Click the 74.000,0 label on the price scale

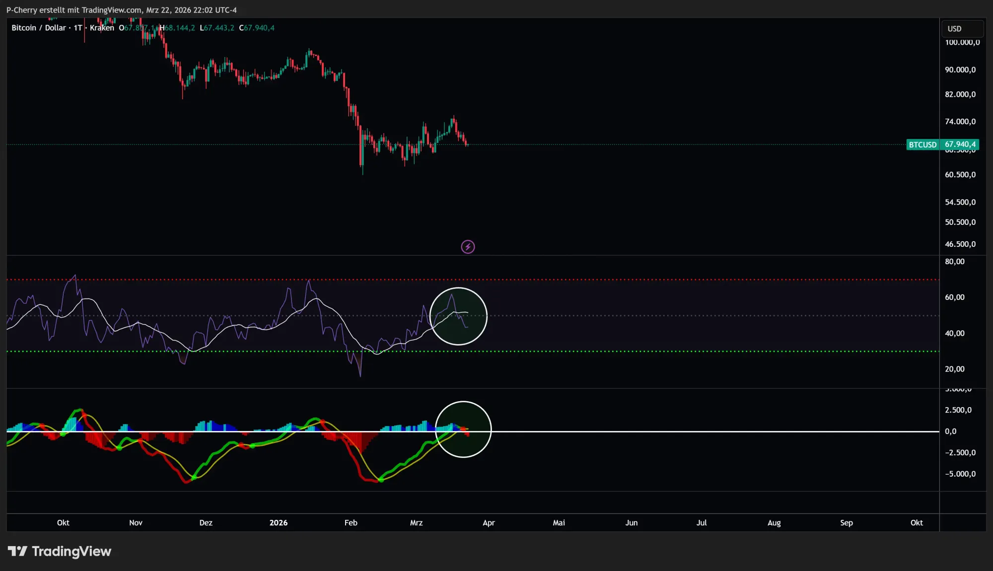[961, 121]
